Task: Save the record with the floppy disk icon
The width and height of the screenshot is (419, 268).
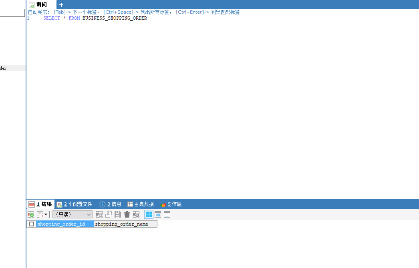Action: 117,214
